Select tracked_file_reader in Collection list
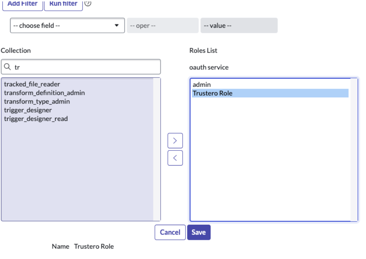 click(32, 84)
